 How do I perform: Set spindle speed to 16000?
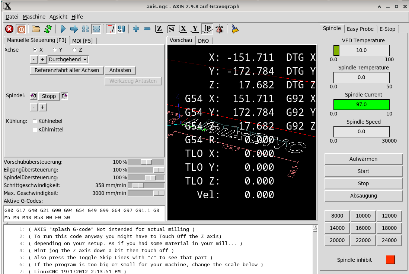tap(363, 228)
